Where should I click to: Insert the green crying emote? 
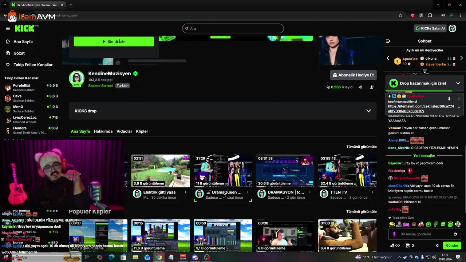click(x=428, y=225)
